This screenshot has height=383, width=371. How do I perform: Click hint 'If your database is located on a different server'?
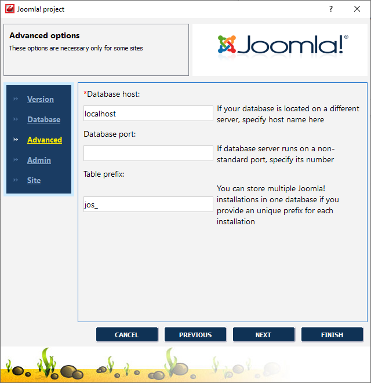tap(288, 114)
